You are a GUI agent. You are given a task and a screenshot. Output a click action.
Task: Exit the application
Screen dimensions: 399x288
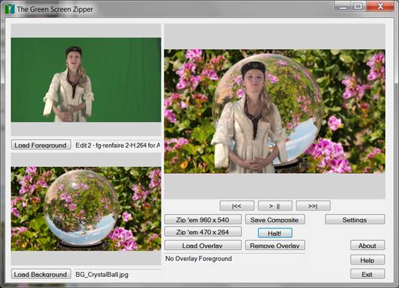[368, 274]
